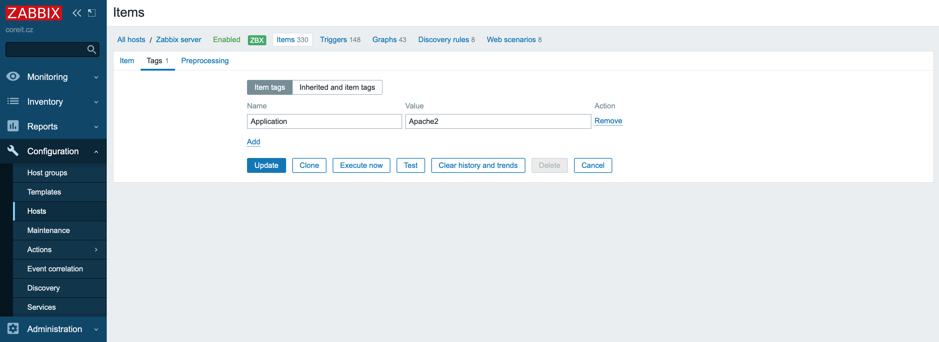Screen dimensions: 939x342
Task: Click the Reports bar chart icon
Action: pos(13,126)
